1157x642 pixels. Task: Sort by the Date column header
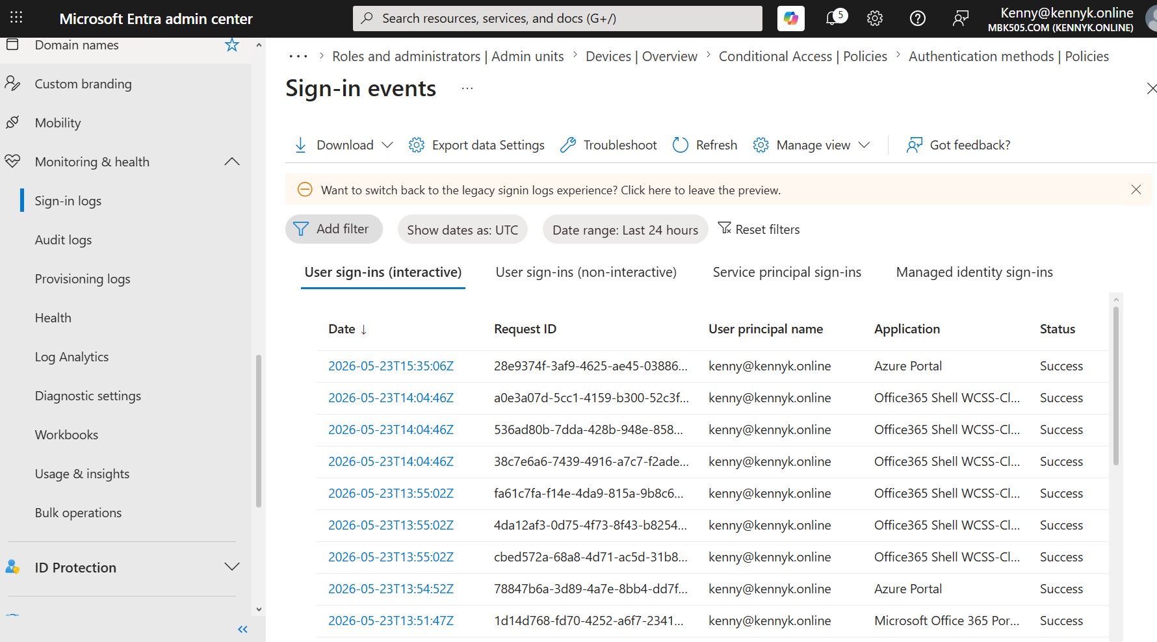click(348, 329)
